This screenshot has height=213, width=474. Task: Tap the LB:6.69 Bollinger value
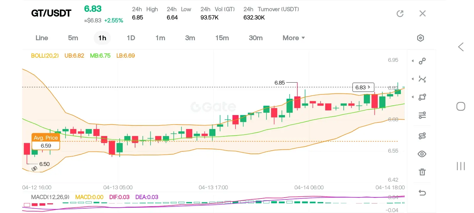point(126,56)
